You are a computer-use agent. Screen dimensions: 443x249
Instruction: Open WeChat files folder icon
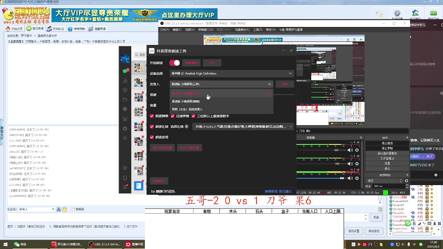[x=125, y=100]
